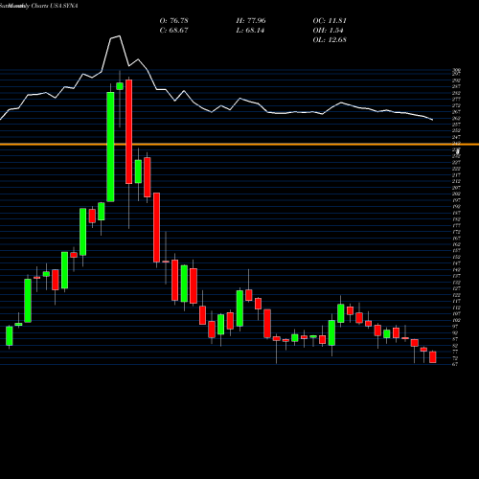This screenshot has width=479, height=479.
Task: Click the 'H: 77.96' high value
Action: coord(251,21)
